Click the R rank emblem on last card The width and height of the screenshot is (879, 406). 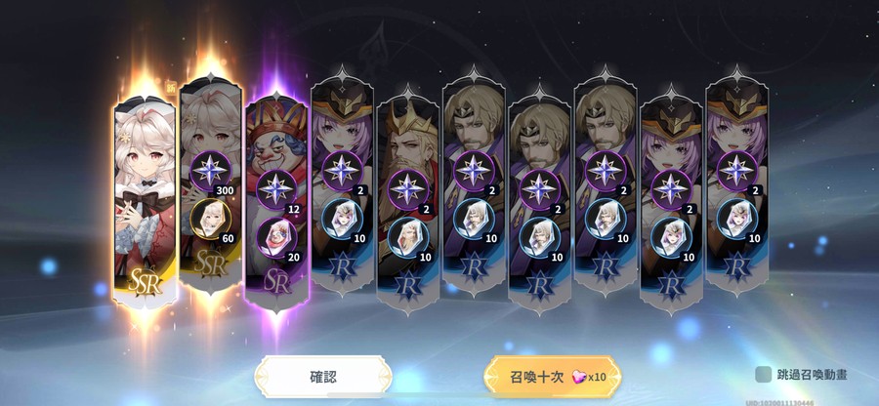pos(737,268)
